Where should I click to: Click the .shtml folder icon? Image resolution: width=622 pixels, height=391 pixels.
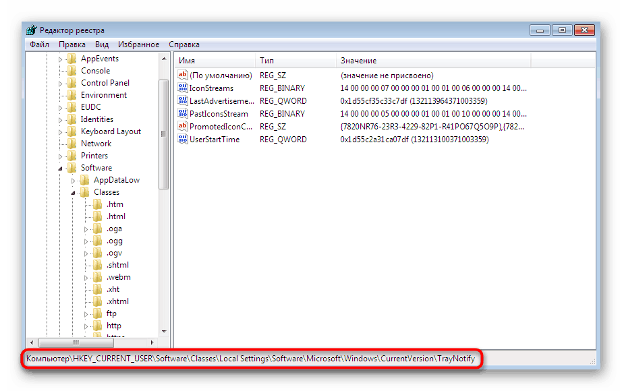98,265
